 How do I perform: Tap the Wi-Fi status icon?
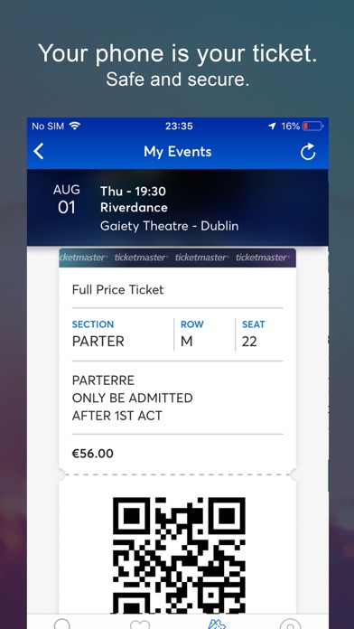75,126
